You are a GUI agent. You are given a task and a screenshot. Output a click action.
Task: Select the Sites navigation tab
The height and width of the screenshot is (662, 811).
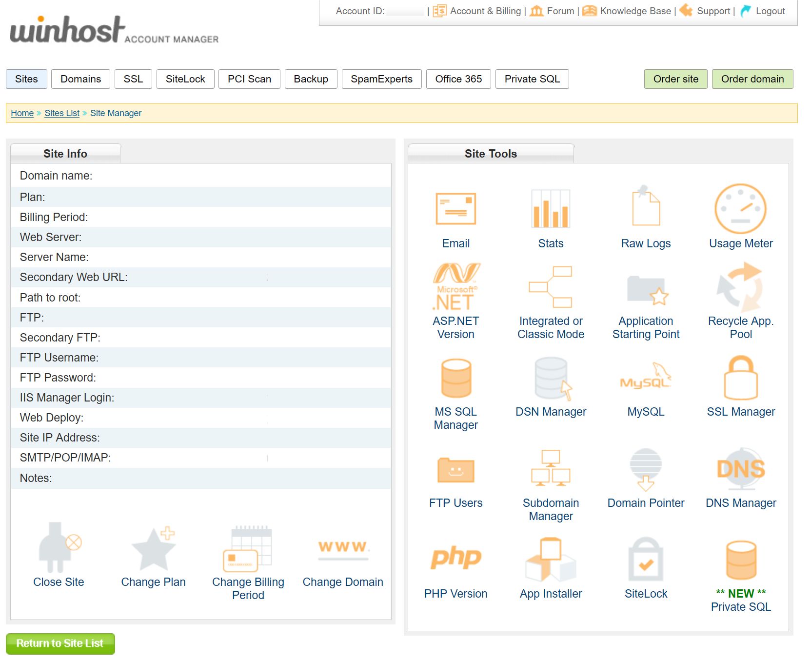pyautogui.click(x=26, y=79)
